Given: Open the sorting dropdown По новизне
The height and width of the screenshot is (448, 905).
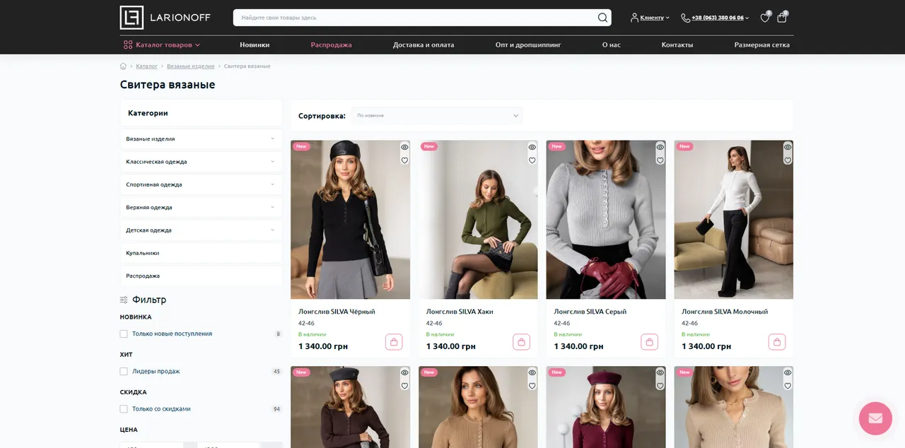Looking at the screenshot, I should coord(437,115).
